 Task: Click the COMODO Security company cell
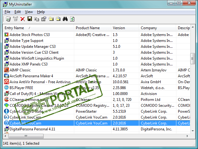157,106
